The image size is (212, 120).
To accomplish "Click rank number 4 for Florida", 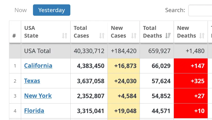I will 15,111.
